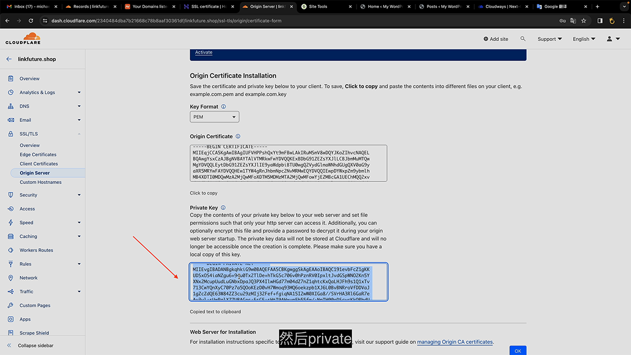This screenshot has width=631, height=355.
Task: Open the Email sidebar item
Action: pyautogui.click(x=25, y=120)
